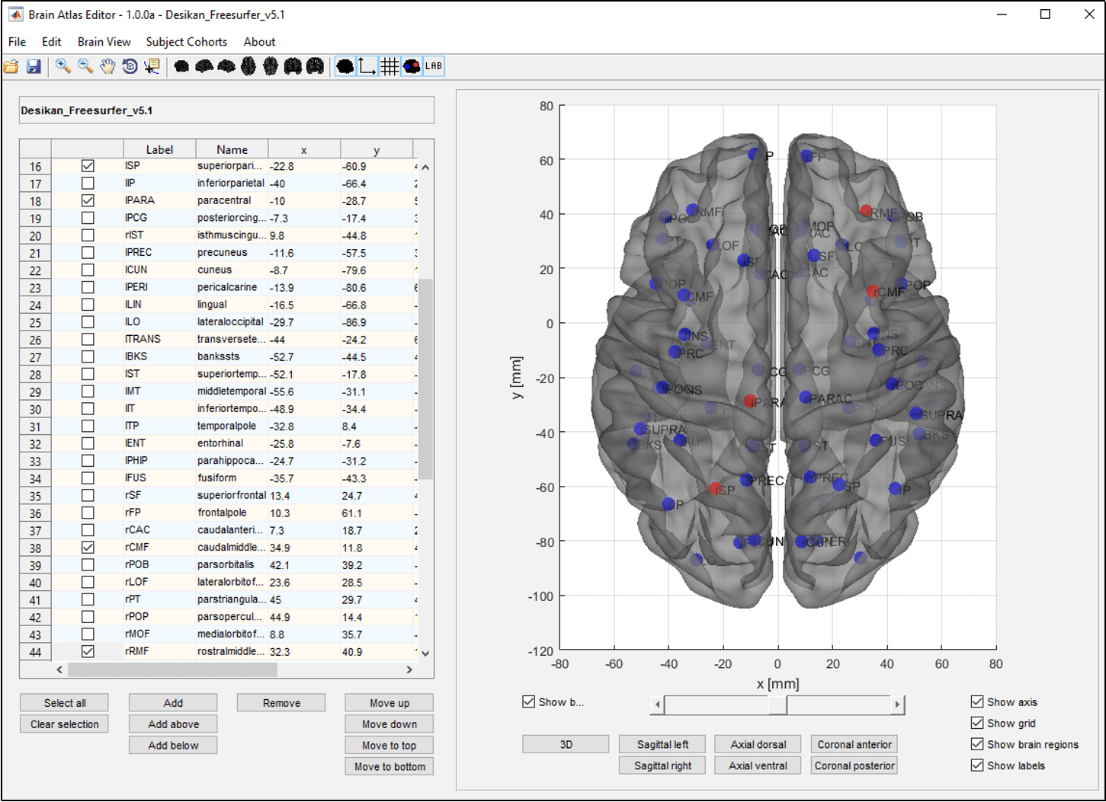1106x802 pixels.
Task: Click the table's vertical scrollbar down arrow
Action: [425, 653]
